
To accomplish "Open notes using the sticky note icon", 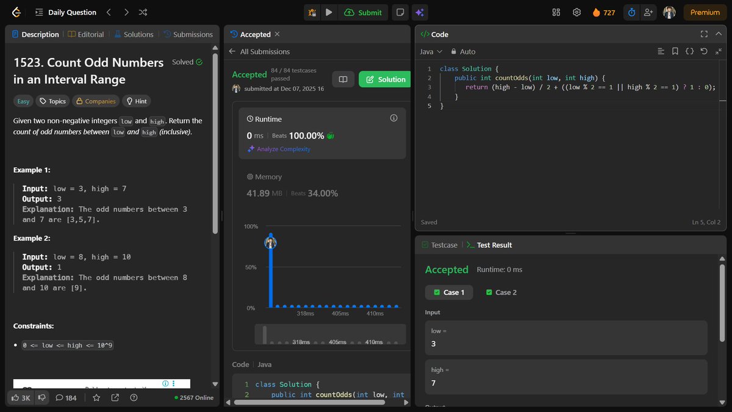I will point(400,12).
